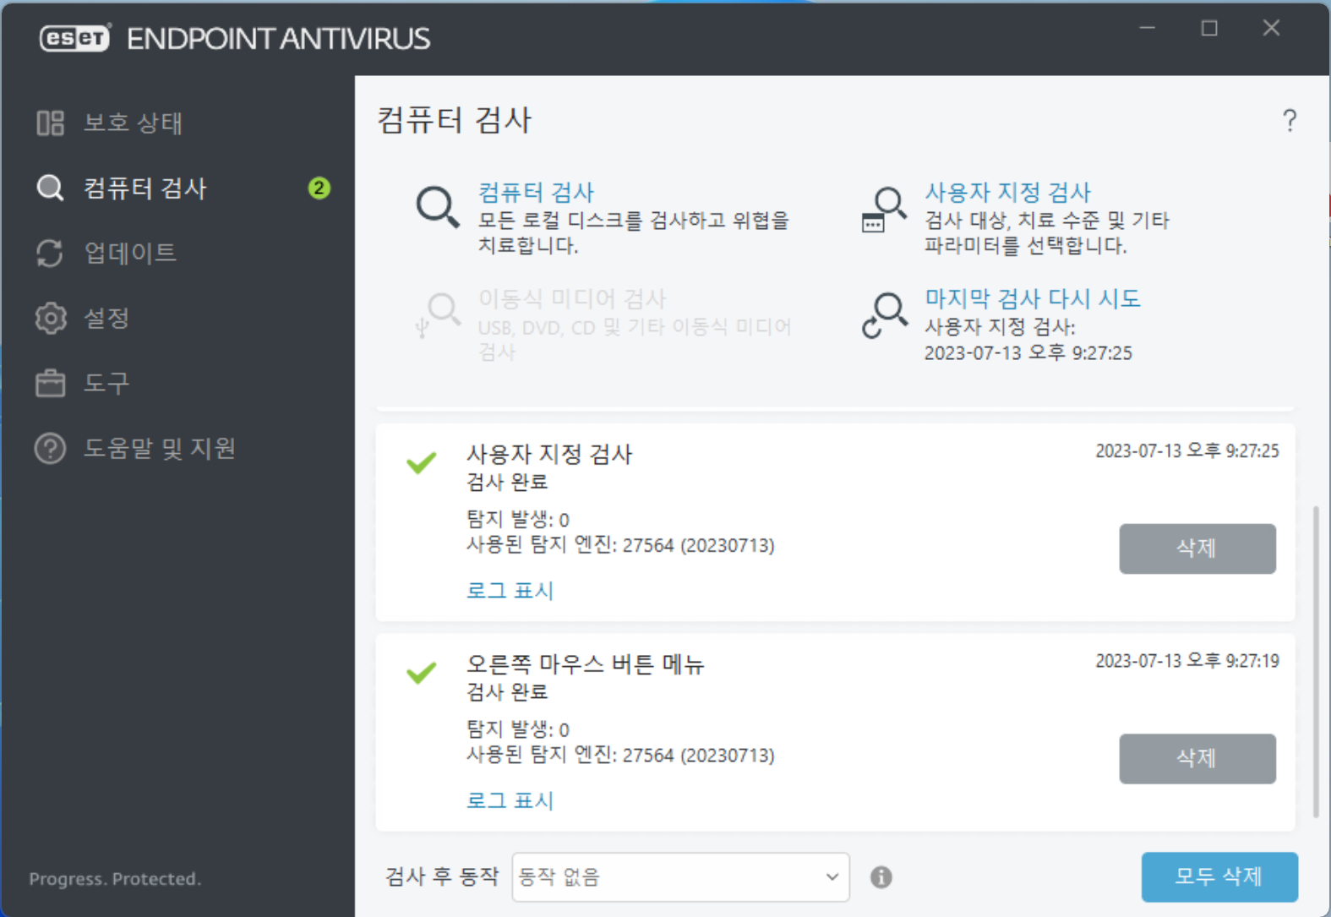Viewport: 1331px width, 917px height.
Task: Select the 컴퓨터 검사 magnifier icon in sidebar
Action: click(x=50, y=188)
